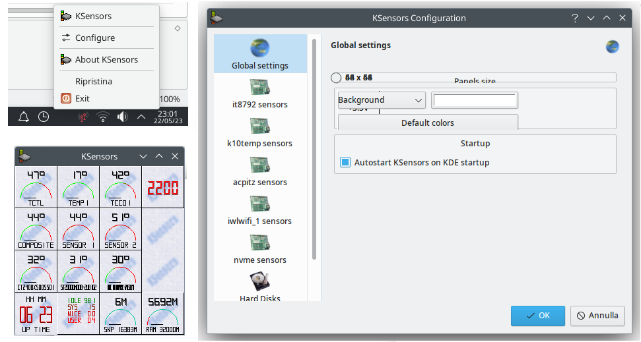Viewport: 641px width, 342px height.
Task: Open the Background color target dropdown
Action: (x=381, y=100)
